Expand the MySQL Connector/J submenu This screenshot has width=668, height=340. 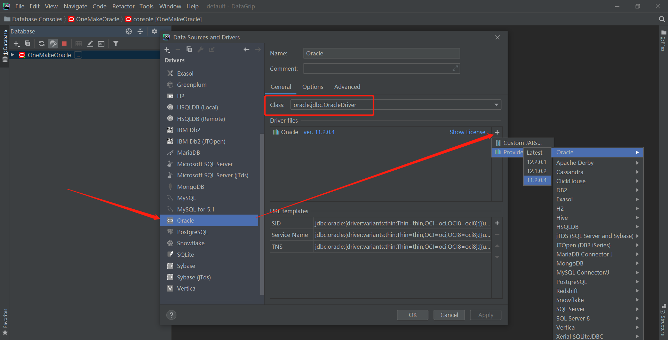tap(598, 272)
